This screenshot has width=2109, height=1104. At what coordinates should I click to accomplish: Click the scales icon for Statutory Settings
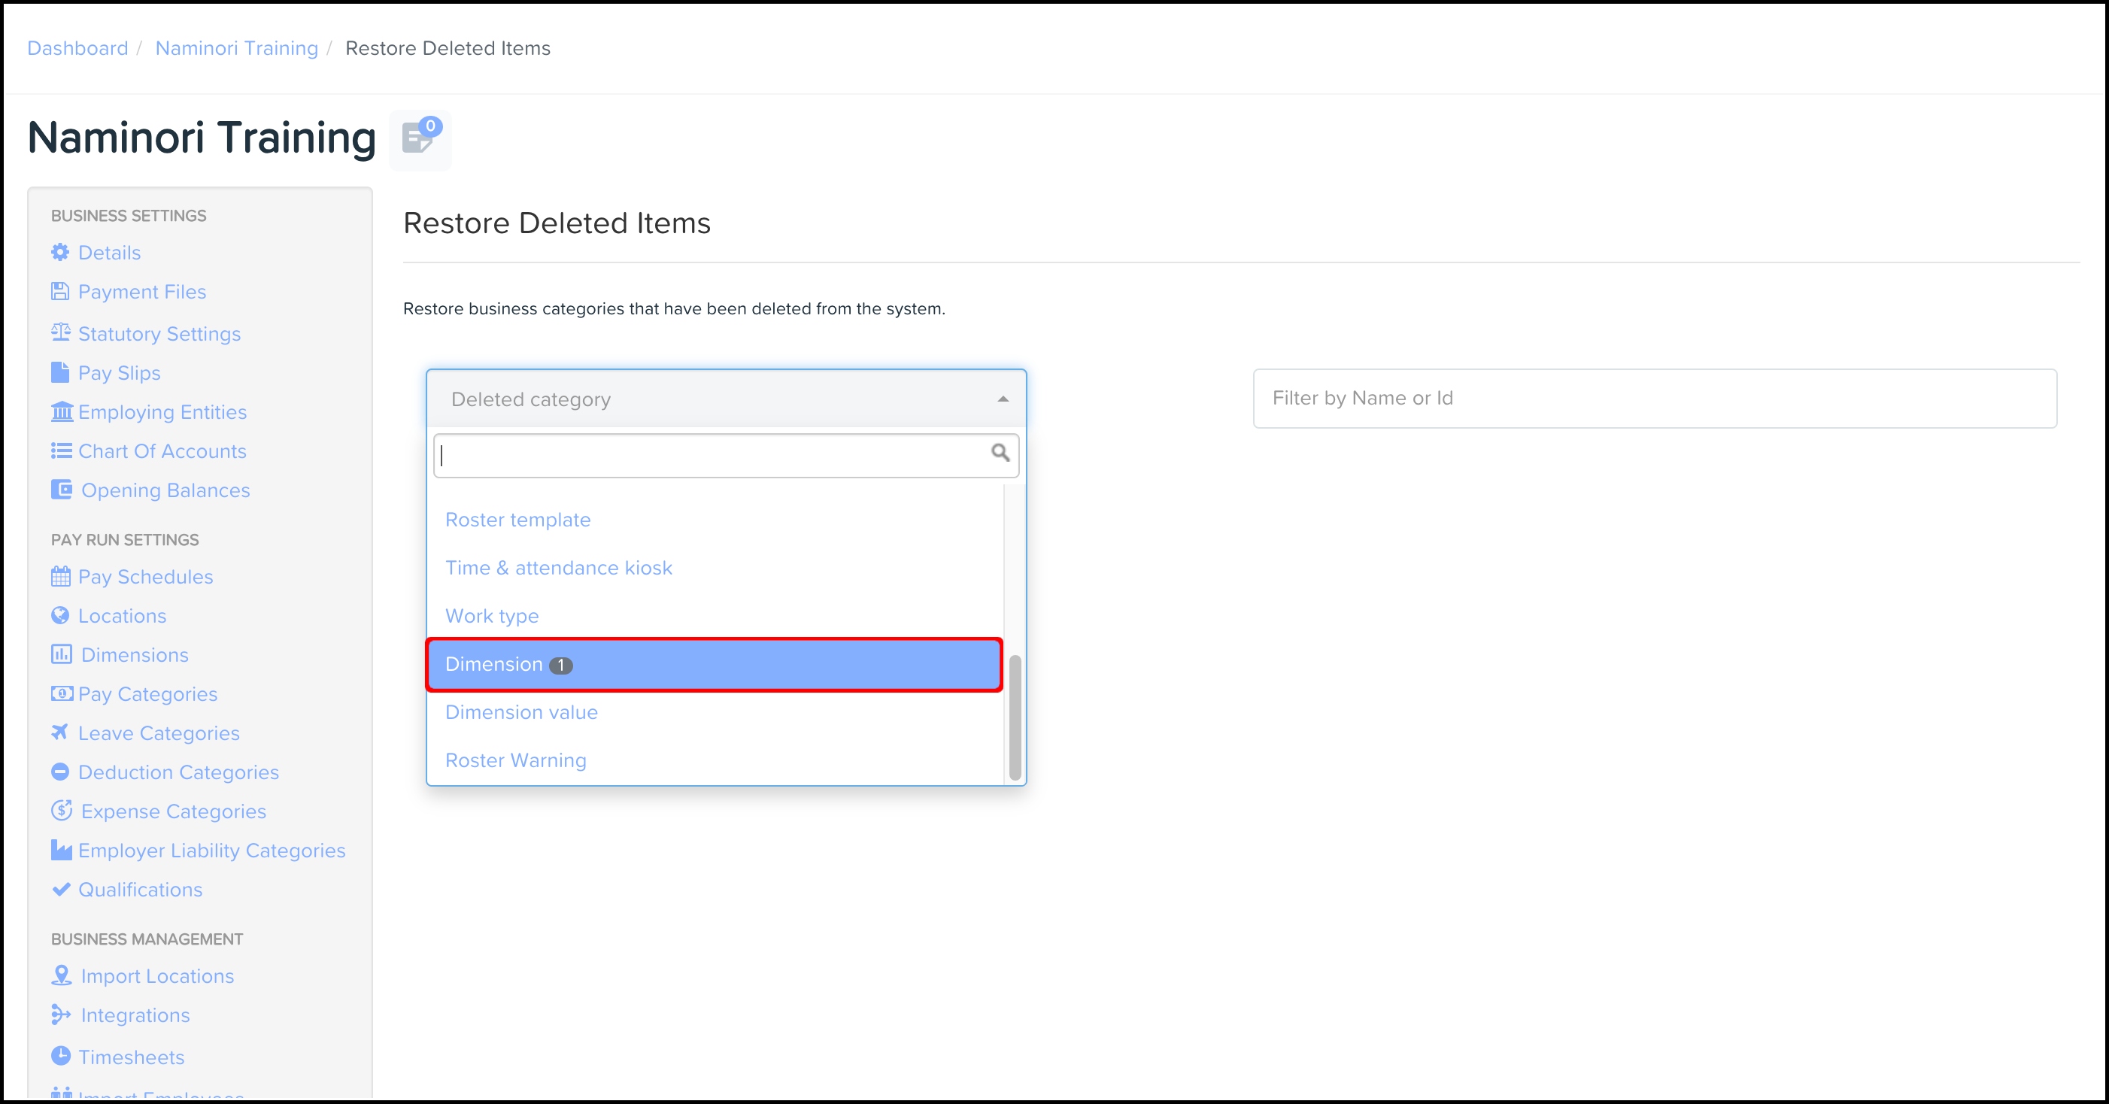click(x=61, y=332)
